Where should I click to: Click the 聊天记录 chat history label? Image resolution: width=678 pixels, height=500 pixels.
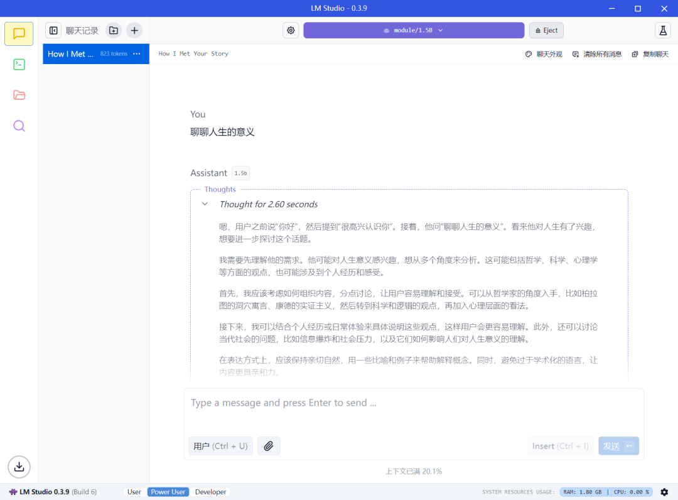82,30
